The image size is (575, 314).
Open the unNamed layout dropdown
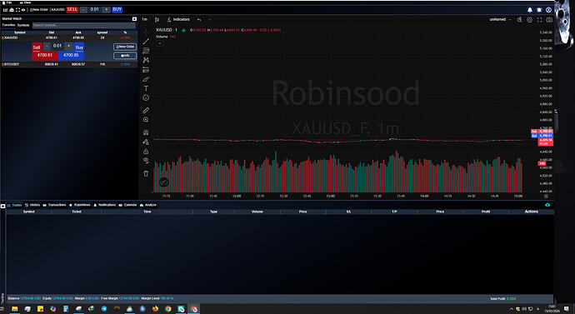point(500,19)
